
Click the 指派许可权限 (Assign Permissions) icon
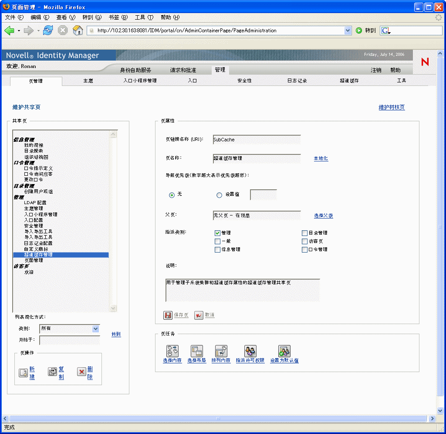(250, 351)
